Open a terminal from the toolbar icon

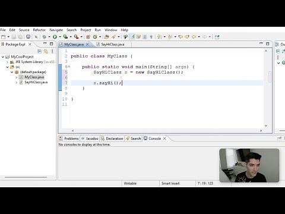[x=28, y=37]
